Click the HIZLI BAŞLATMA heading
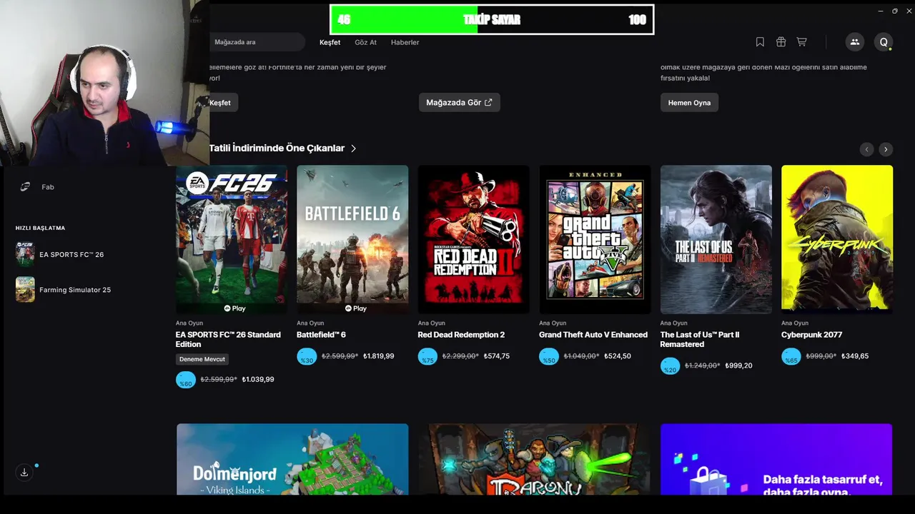The image size is (915, 514). tap(40, 228)
